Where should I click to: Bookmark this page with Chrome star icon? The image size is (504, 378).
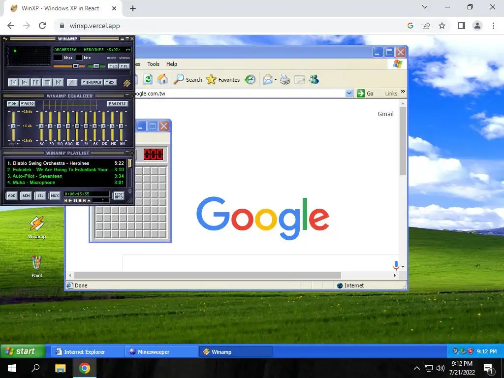pyautogui.click(x=442, y=26)
